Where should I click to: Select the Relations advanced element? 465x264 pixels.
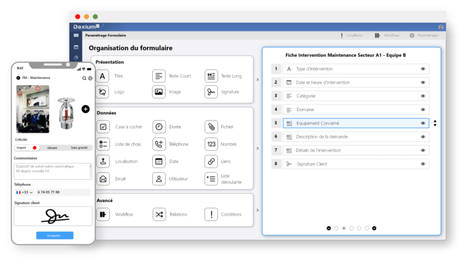[159, 214]
